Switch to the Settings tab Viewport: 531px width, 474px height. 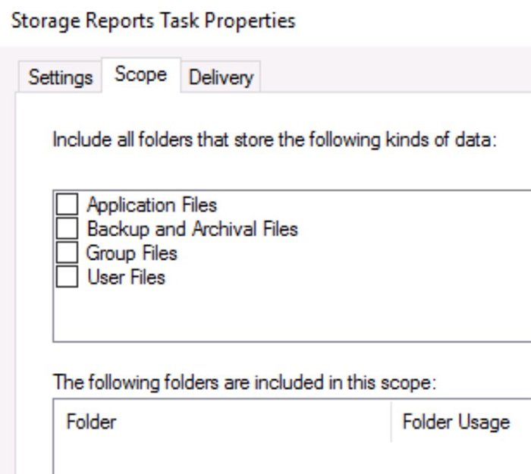61,77
